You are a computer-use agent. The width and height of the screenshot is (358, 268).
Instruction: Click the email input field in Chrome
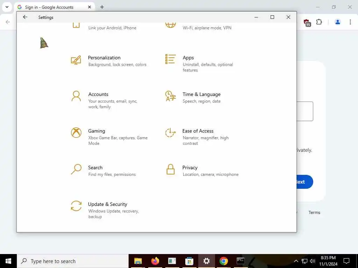[x=305, y=111]
